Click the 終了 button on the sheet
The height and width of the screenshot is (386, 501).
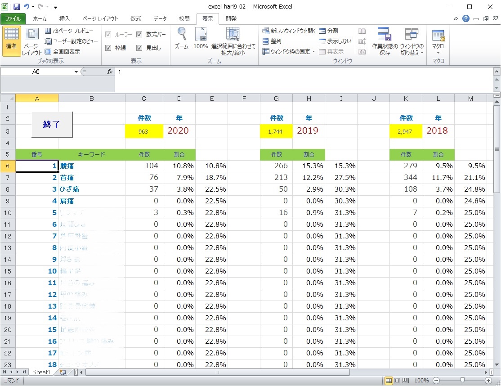pos(52,124)
